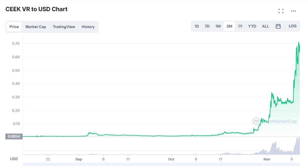The height and width of the screenshot is (166, 308).
Task: Select the Price tab
Action: pyautogui.click(x=14, y=27)
